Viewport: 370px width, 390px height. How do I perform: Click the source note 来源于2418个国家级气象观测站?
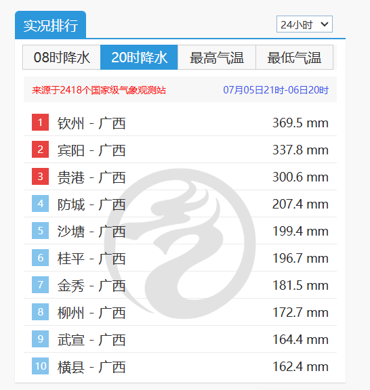(x=99, y=90)
